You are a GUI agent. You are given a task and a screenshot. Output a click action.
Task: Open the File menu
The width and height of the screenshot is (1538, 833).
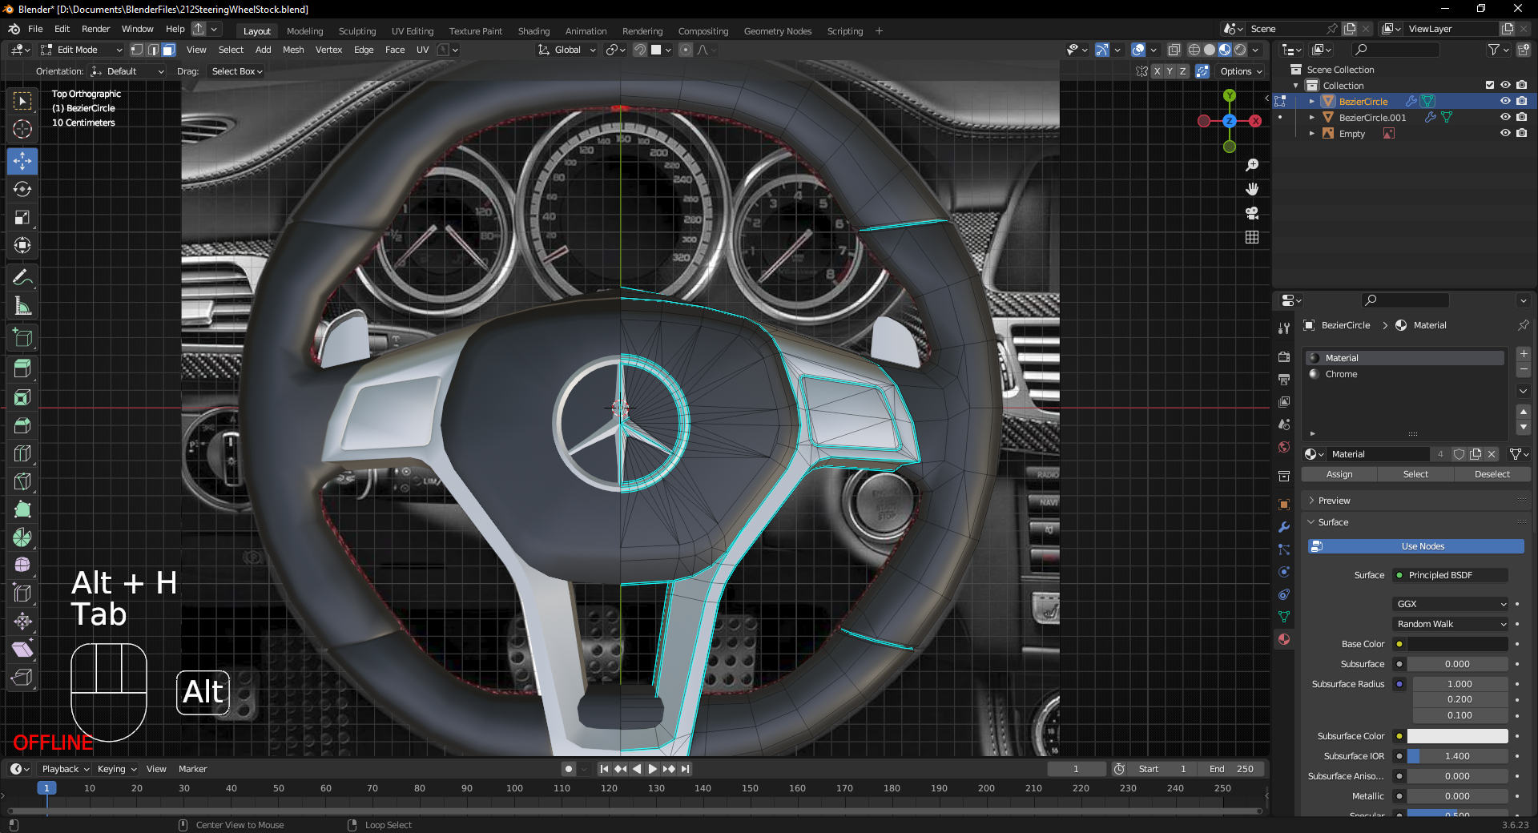coord(35,29)
